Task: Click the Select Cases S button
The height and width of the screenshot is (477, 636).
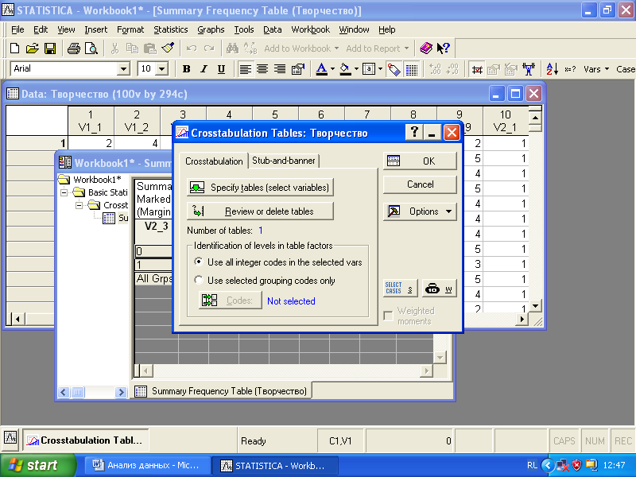Action: (x=401, y=288)
